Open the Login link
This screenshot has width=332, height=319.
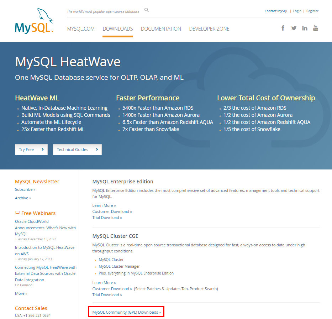tap(297, 11)
